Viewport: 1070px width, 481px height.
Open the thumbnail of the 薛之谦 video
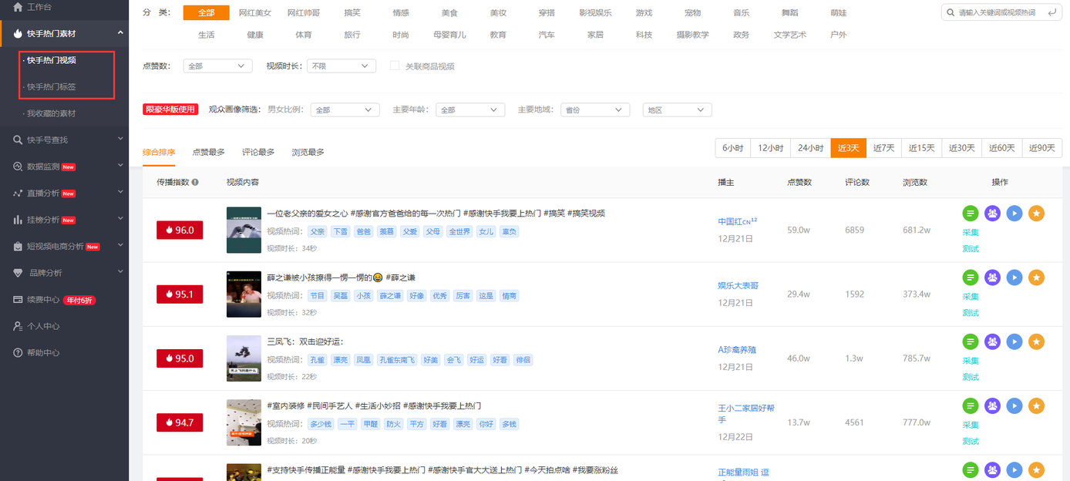[x=244, y=294]
